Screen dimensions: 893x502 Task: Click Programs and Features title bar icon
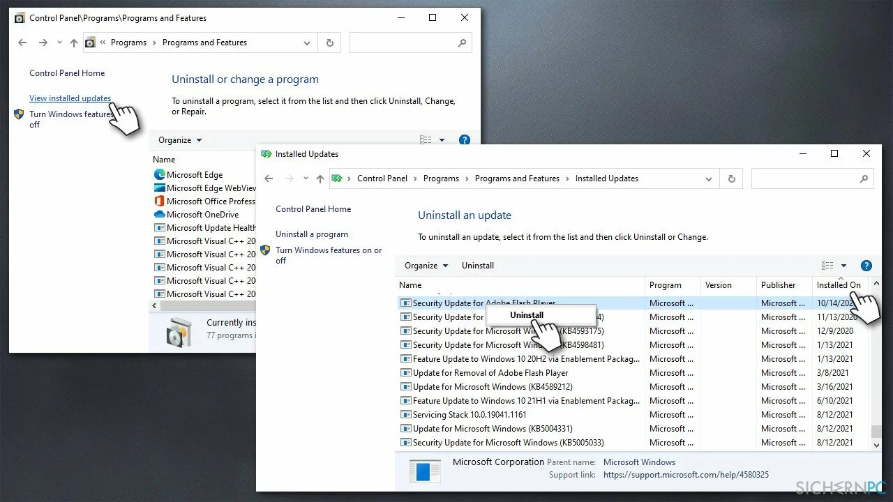tap(20, 18)
